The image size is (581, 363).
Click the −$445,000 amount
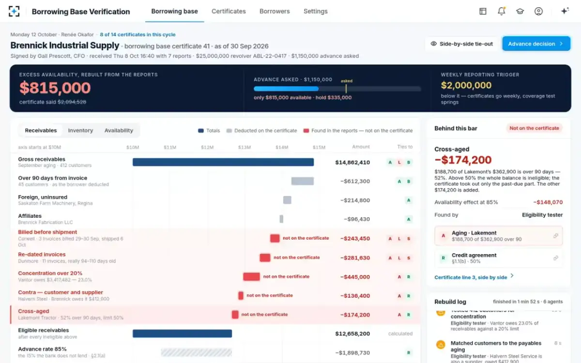pos(355,277)
